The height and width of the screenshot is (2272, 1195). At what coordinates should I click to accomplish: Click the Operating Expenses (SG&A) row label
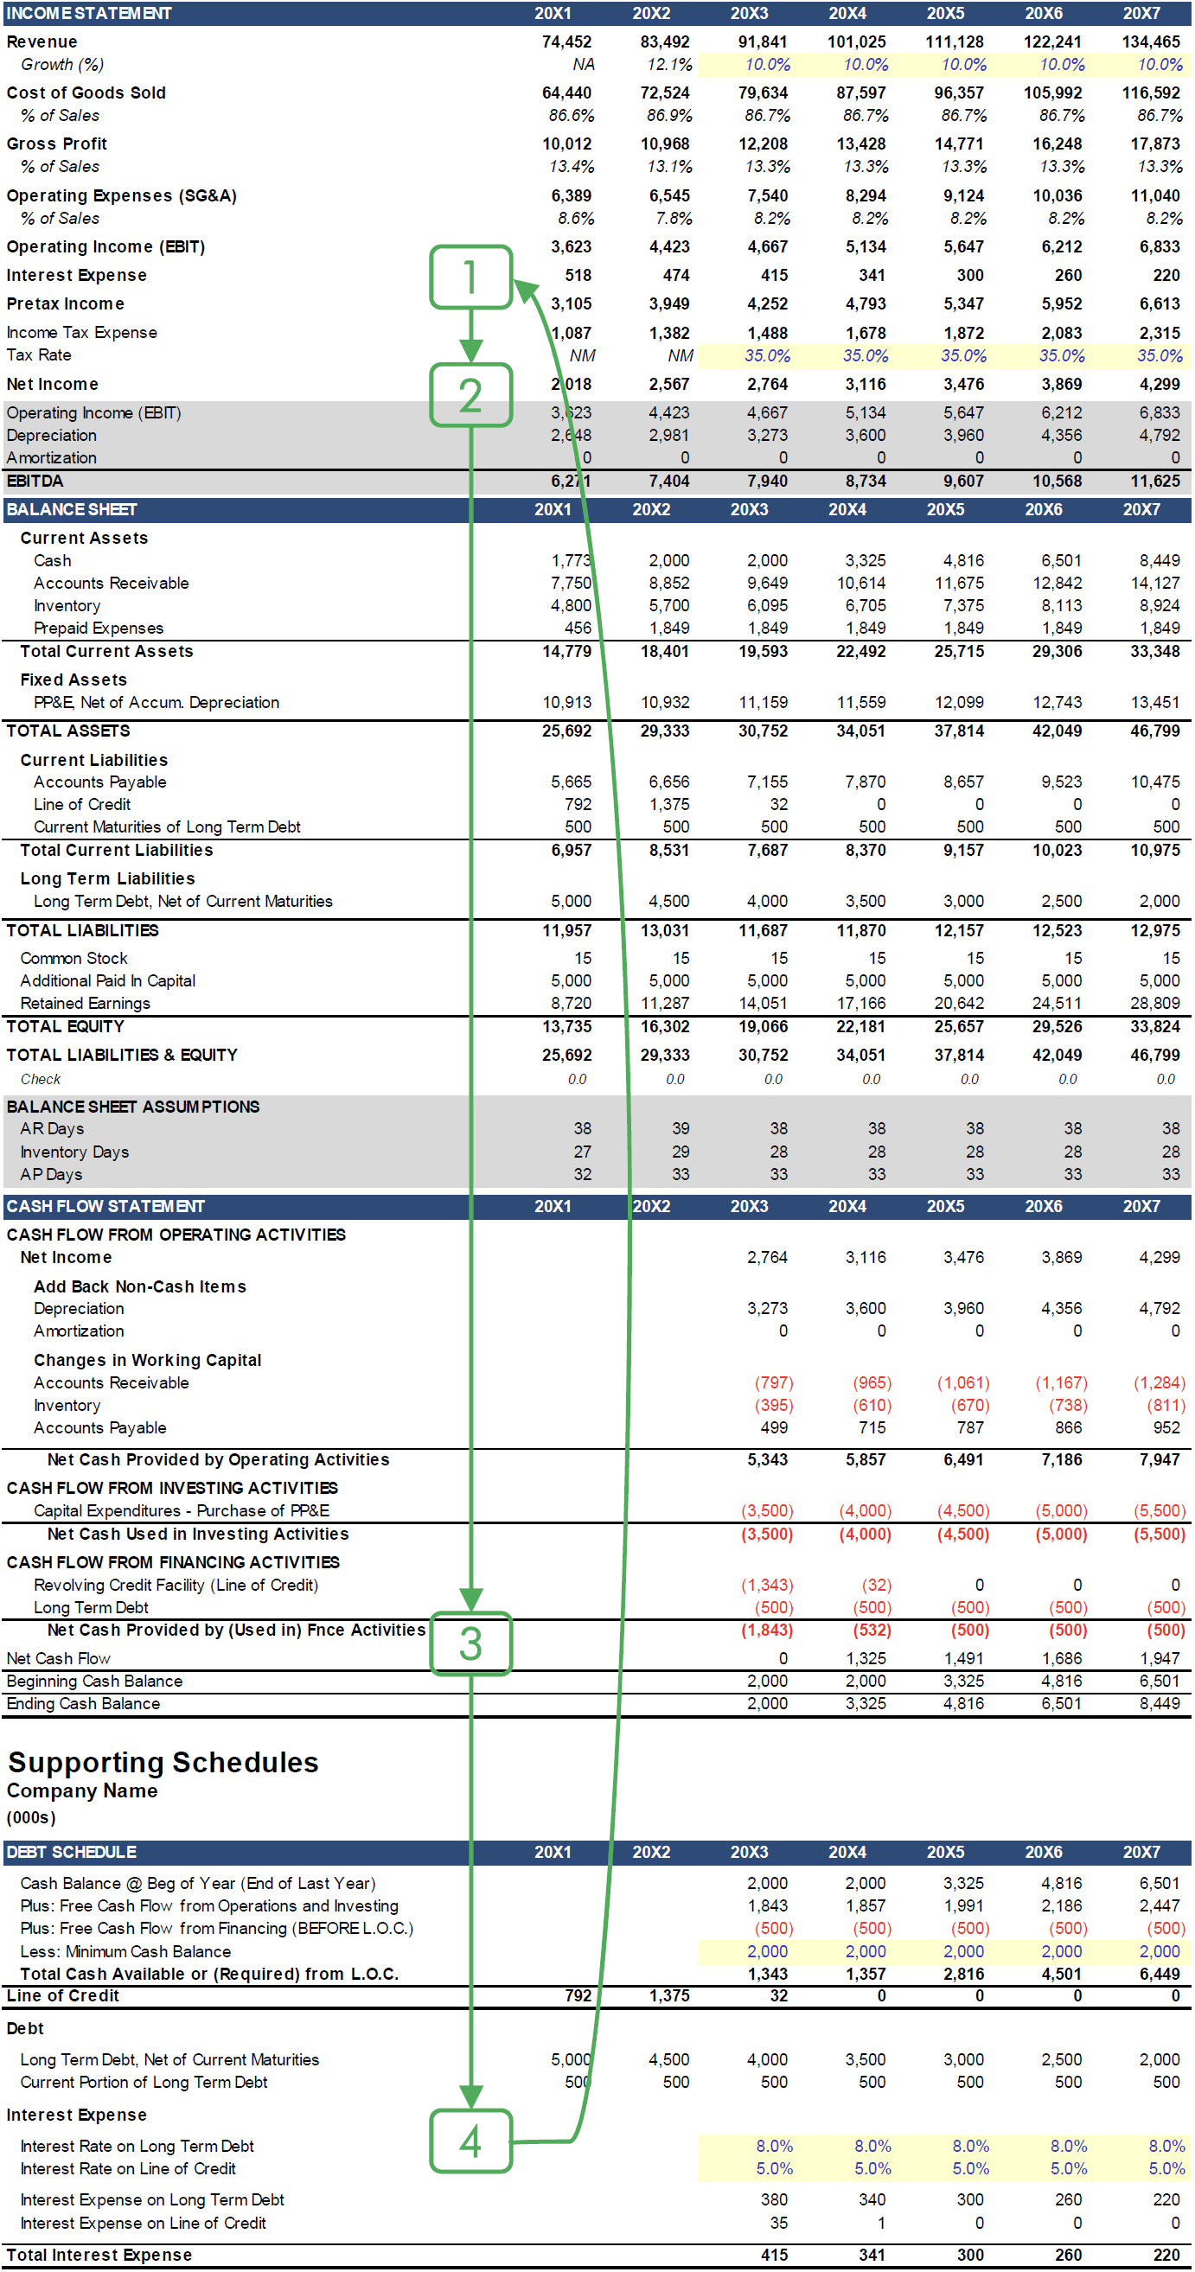tap(122, 195)
